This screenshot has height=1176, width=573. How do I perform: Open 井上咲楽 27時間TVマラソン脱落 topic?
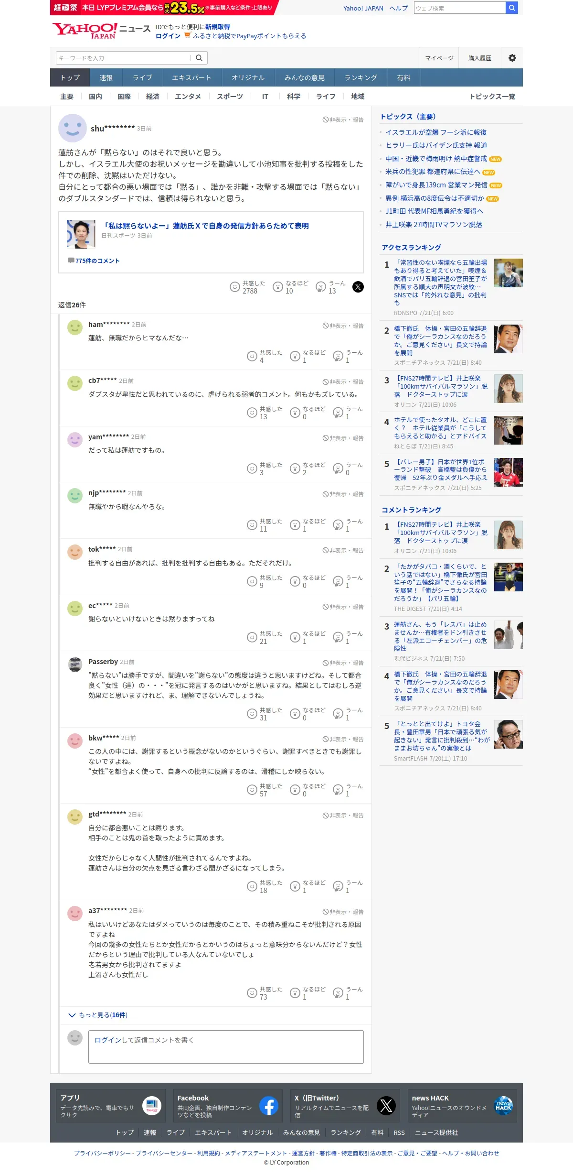434,225
